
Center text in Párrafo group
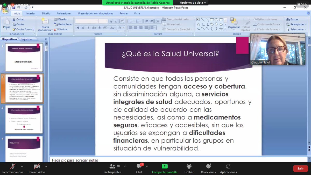click(x=135, y=28)
